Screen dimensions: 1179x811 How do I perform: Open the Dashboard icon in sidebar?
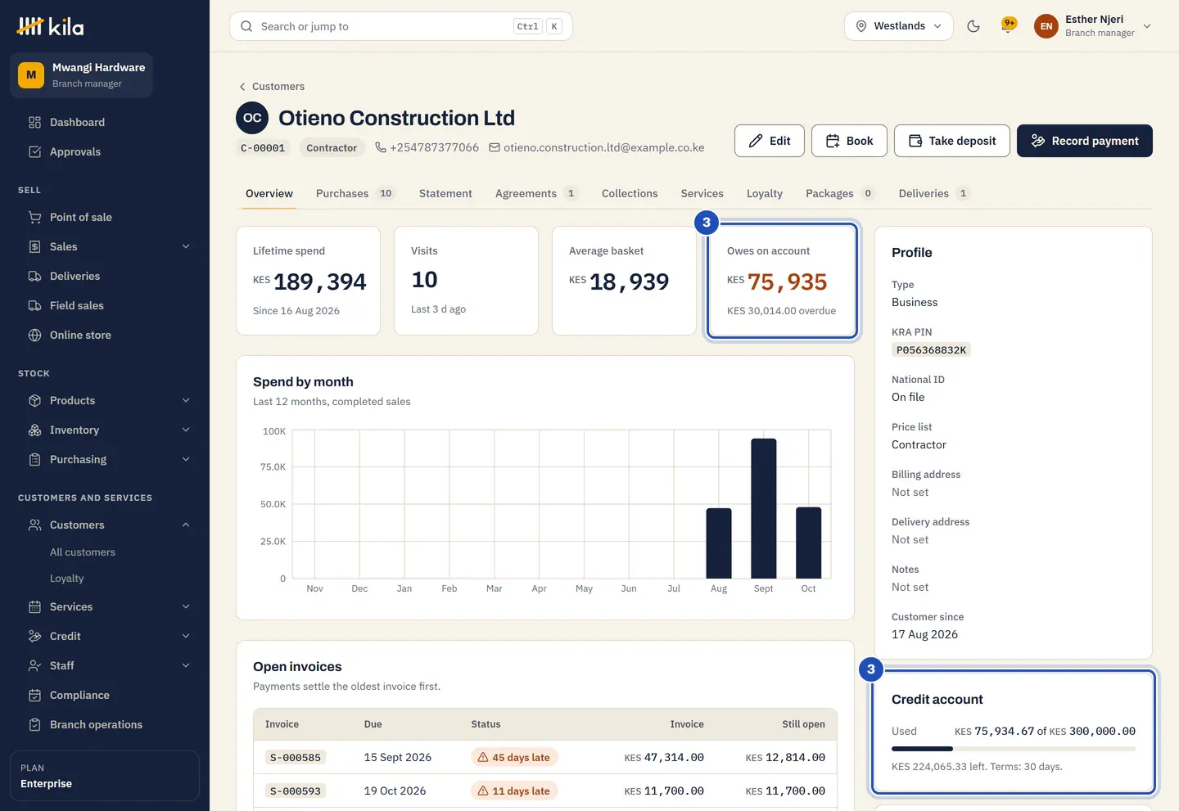(x=34, y=122)
